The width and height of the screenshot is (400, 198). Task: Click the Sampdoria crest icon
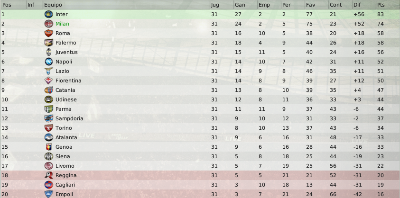pos(48,118)
